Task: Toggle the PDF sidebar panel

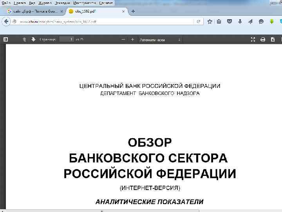Action: (x=5, y=39)
